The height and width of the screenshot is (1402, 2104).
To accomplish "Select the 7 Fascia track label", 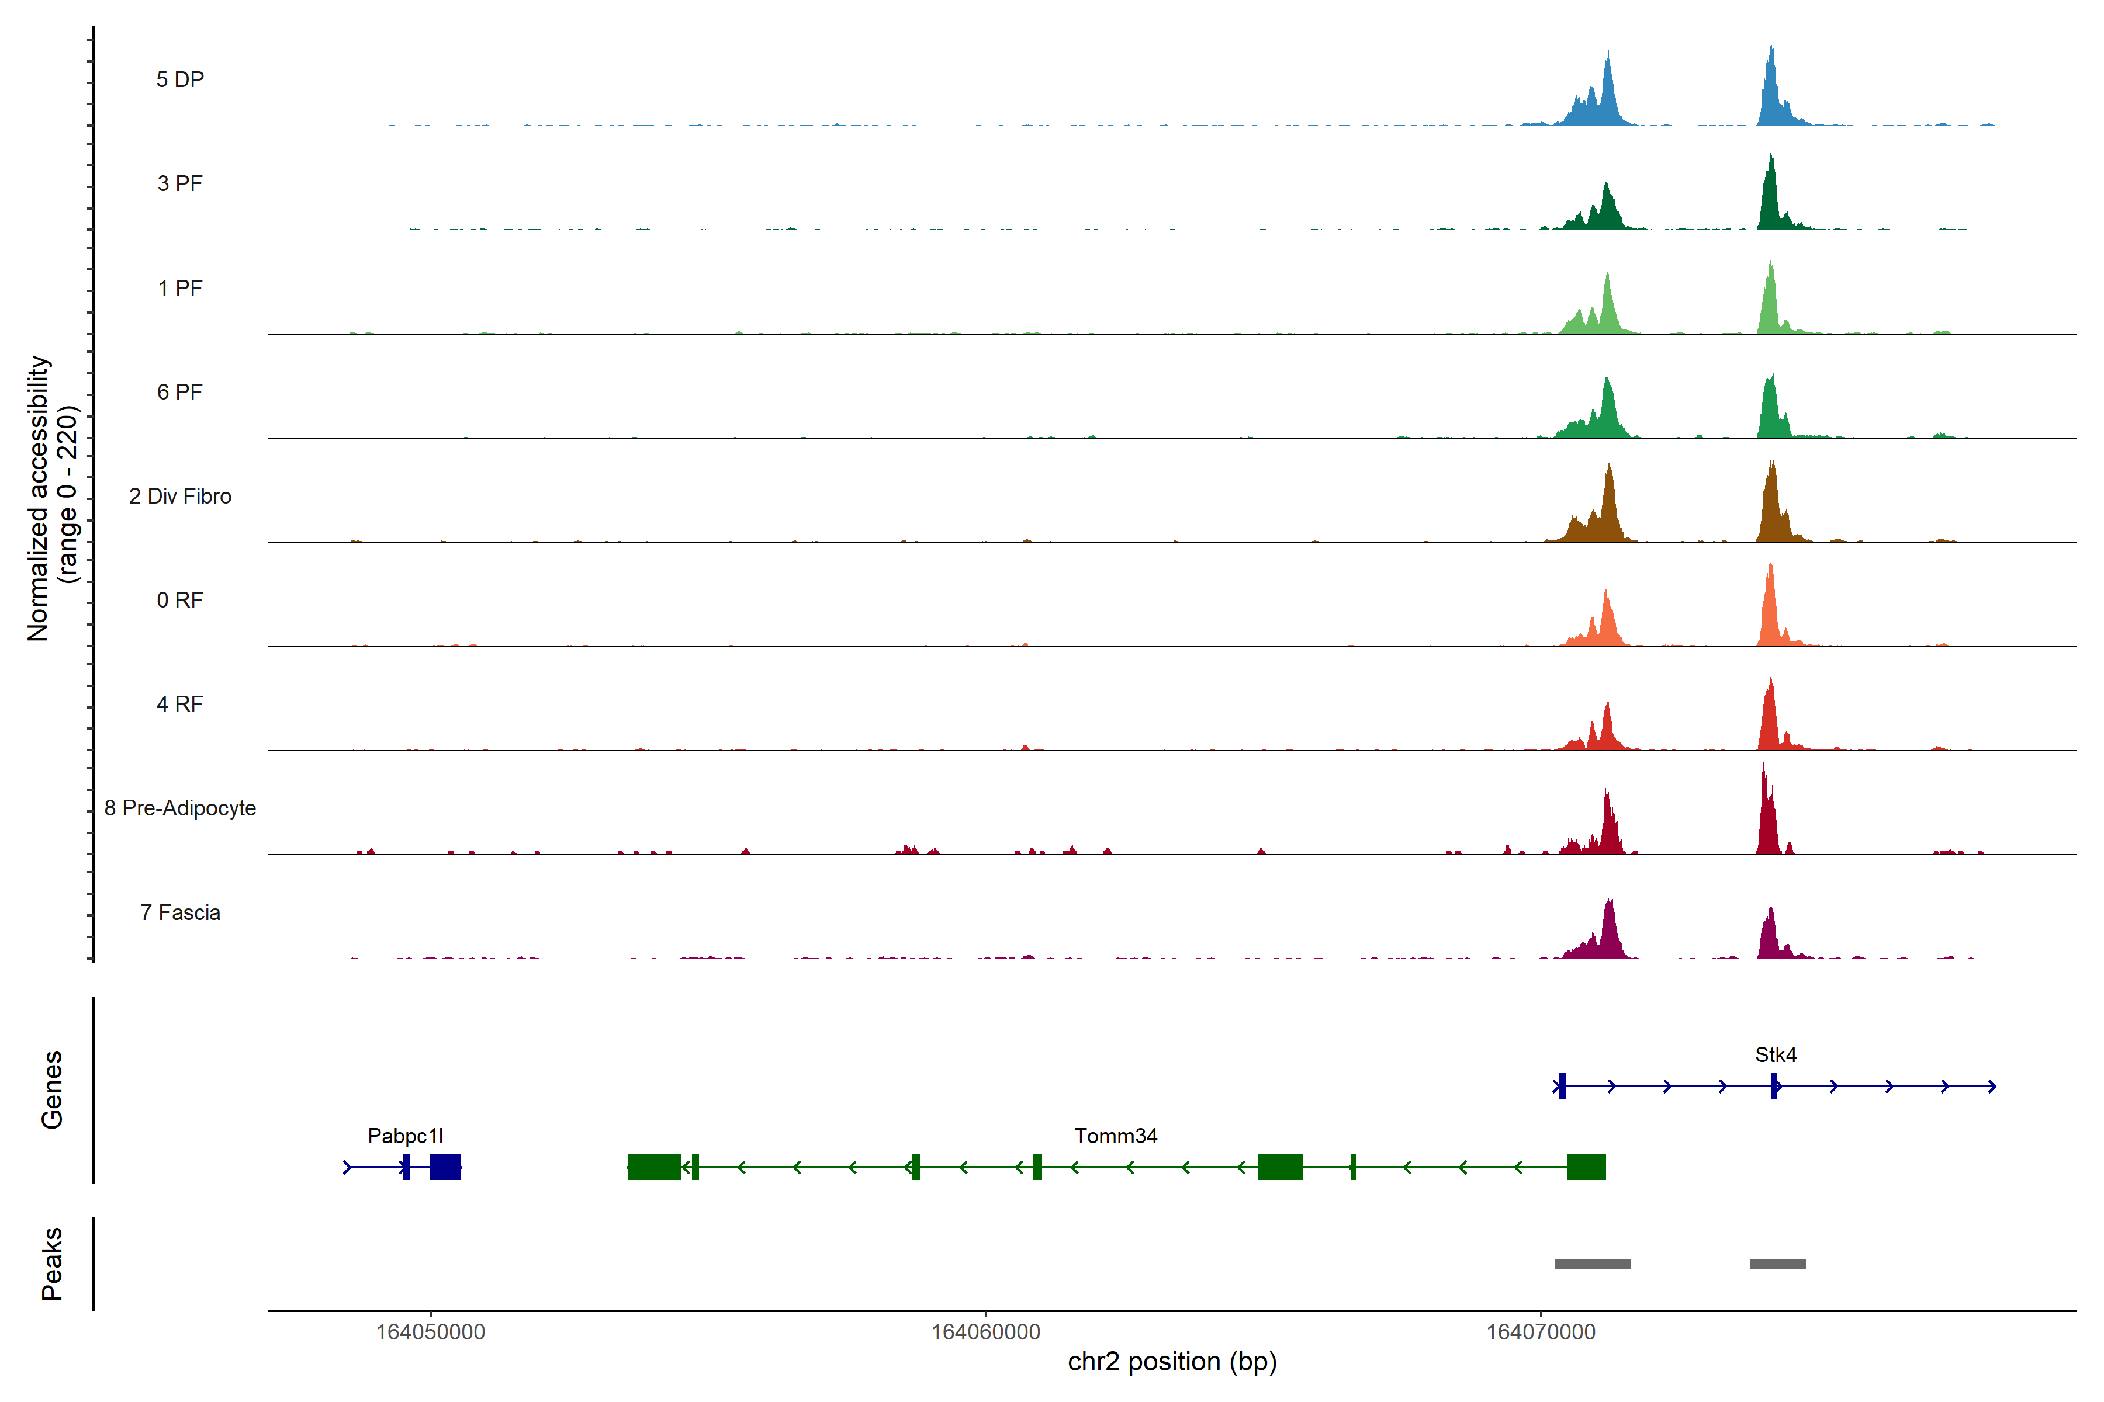I will tap(180, 912).
